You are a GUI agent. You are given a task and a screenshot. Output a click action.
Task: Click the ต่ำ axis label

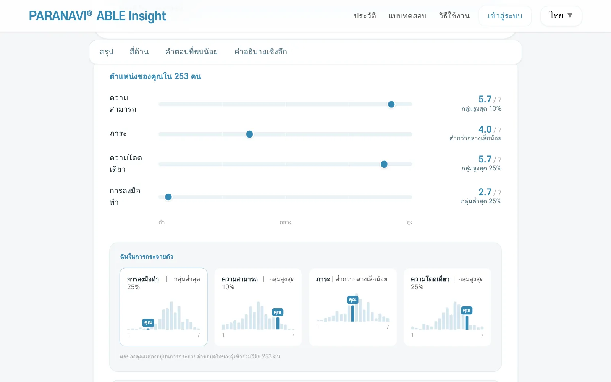point(162,222)
